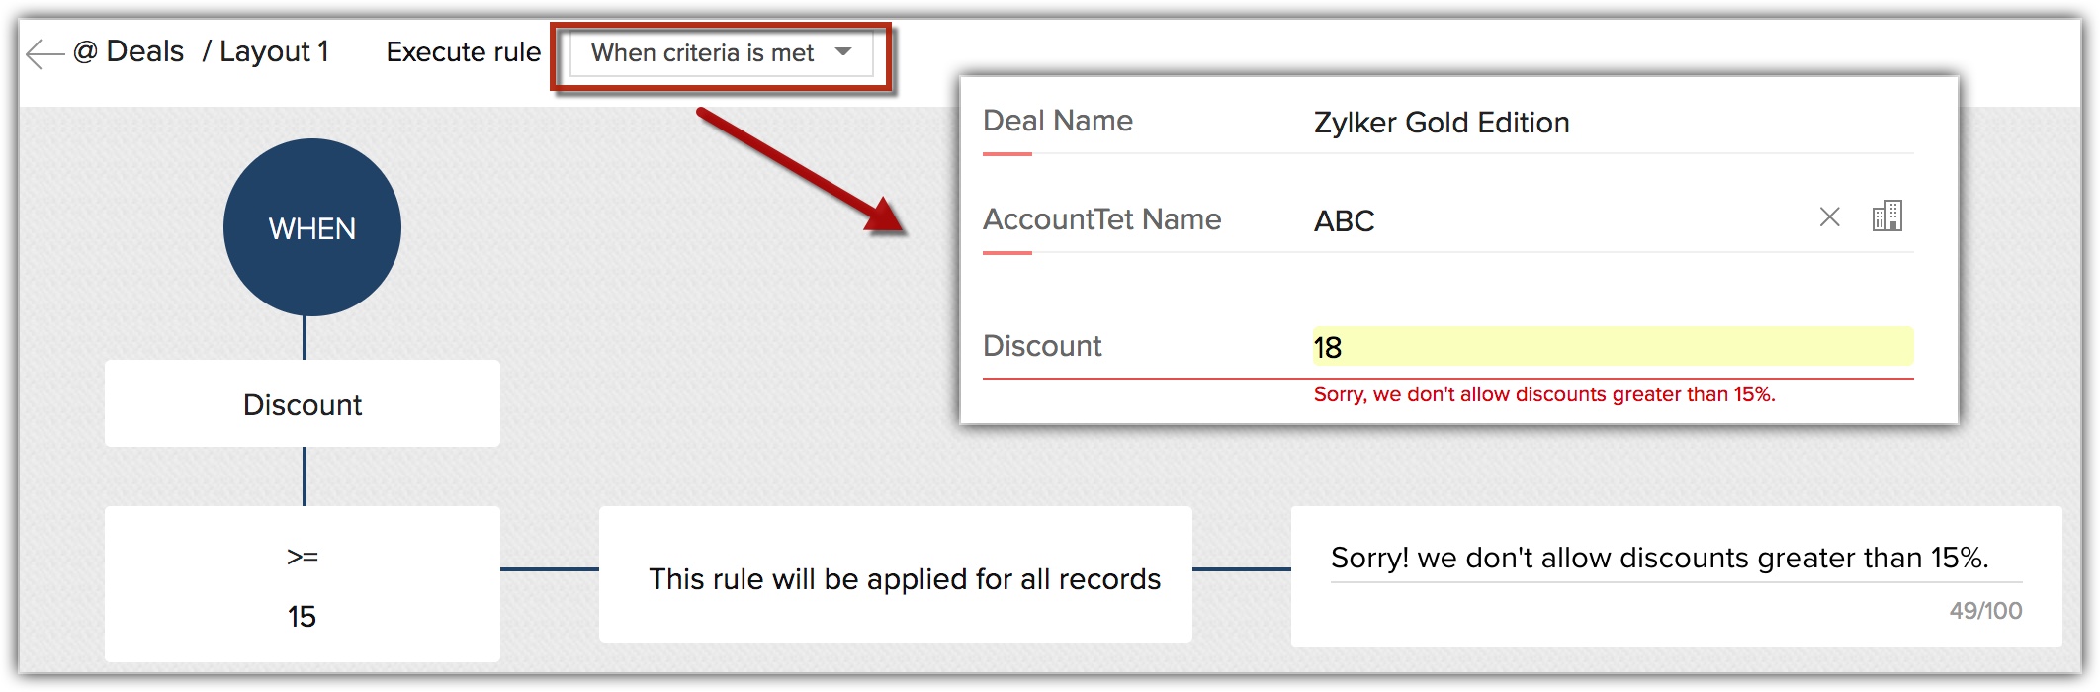The image size is (2100, 692).
Task: Click the Discount input containing 18
Action: coord(1612,347)
